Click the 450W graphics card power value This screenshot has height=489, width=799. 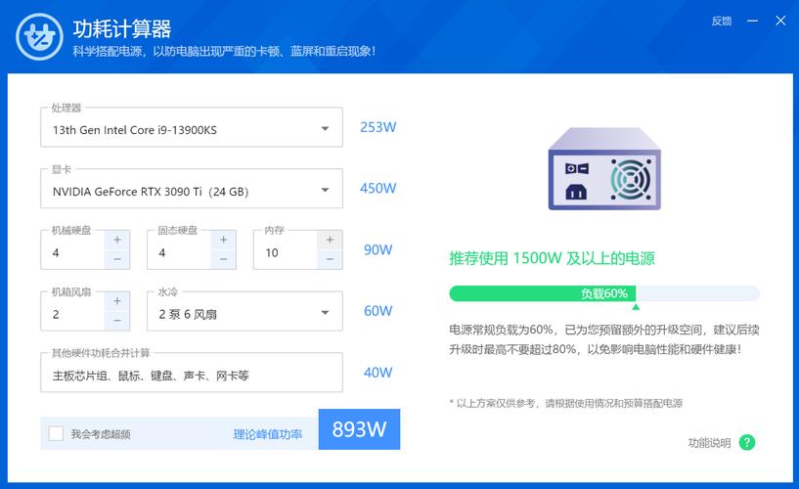(x=378, y=189)
